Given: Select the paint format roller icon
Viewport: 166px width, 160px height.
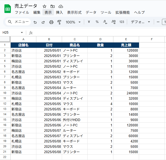Looking at the screenshot, I should 59,22.
